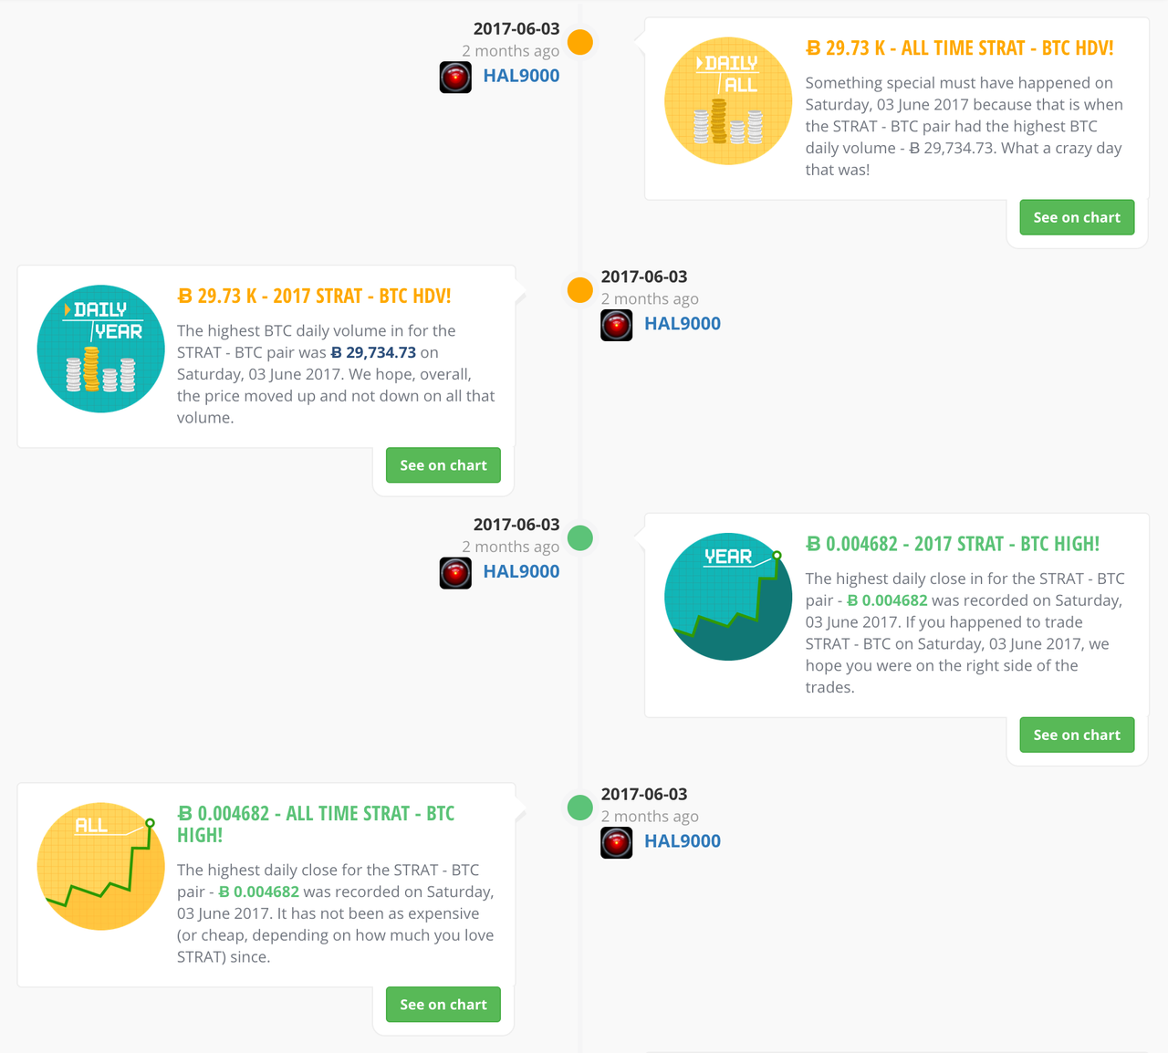Click the Daily All volume coins badge icon
The width and height of the screenshot is (1168, 1053).
728,101
